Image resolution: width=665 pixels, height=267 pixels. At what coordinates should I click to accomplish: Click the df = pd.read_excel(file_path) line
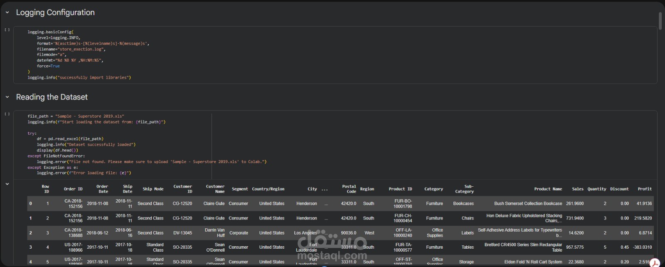[70, 139]
